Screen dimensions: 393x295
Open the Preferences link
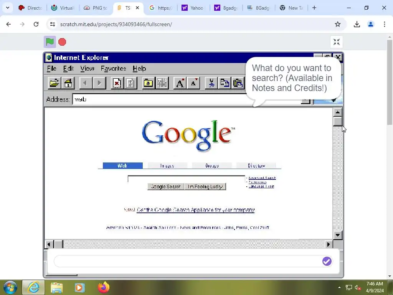[x=258, y=182]
